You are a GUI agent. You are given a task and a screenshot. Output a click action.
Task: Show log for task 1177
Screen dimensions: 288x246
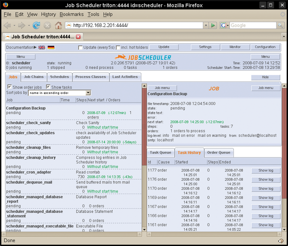point(266,171)
